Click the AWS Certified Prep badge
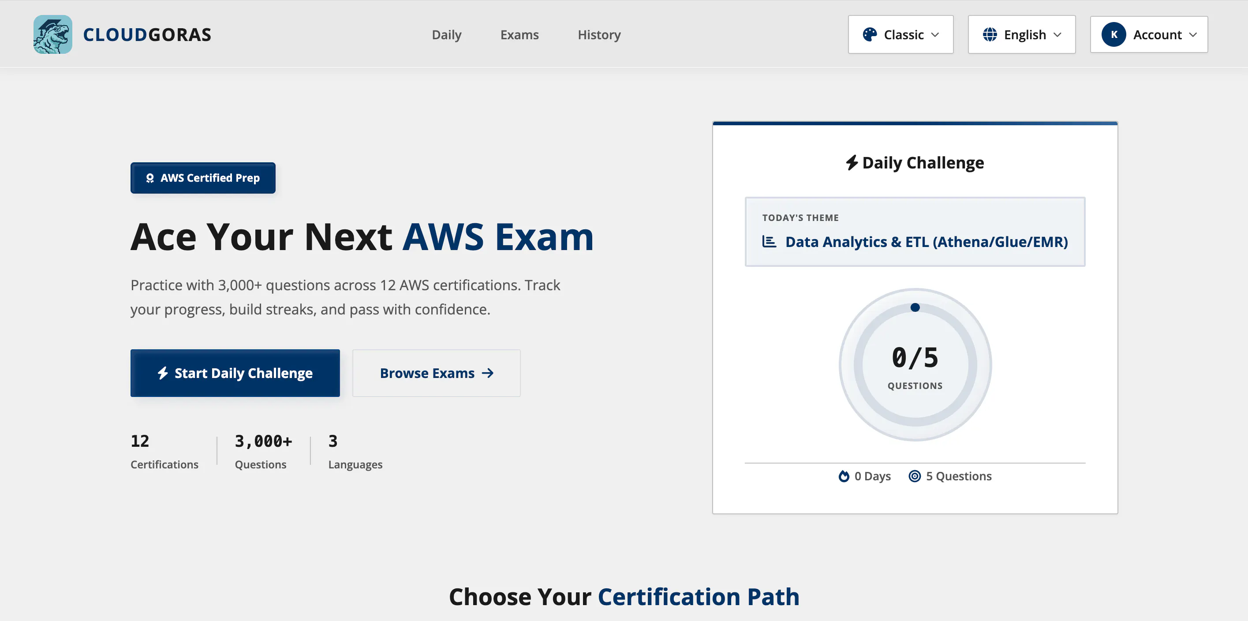The image size is (1248, 621). tap(203, 178)
